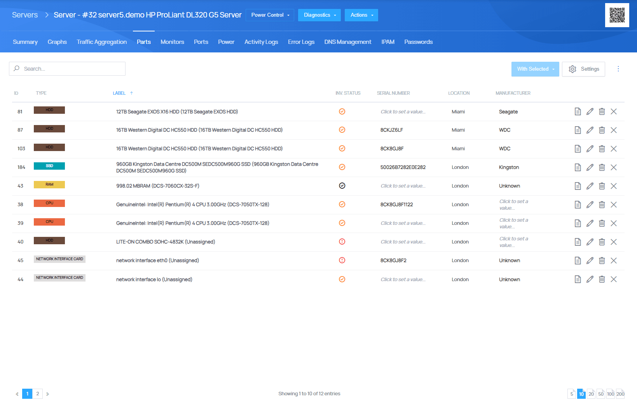Open the Graphs tab

57,42
